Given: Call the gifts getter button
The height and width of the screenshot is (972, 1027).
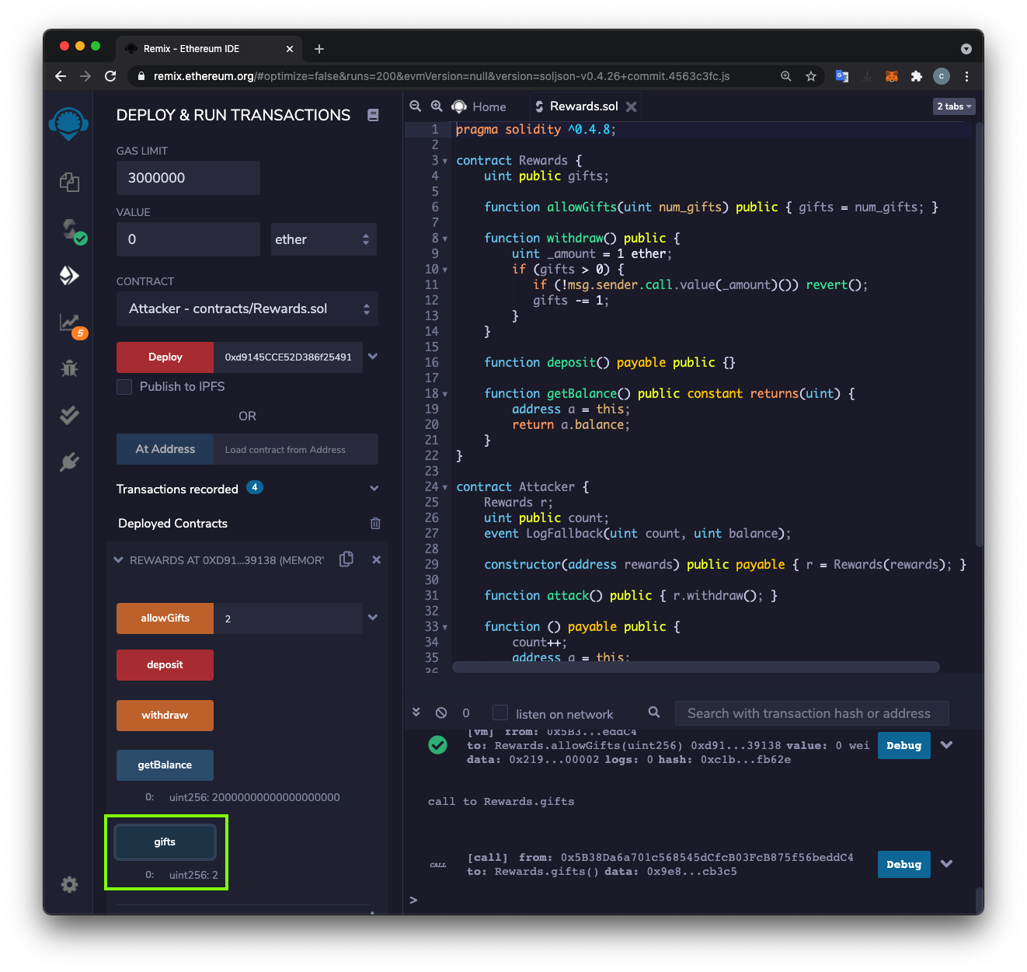Looking at the screenshot, I should click(x=165, y=842).
